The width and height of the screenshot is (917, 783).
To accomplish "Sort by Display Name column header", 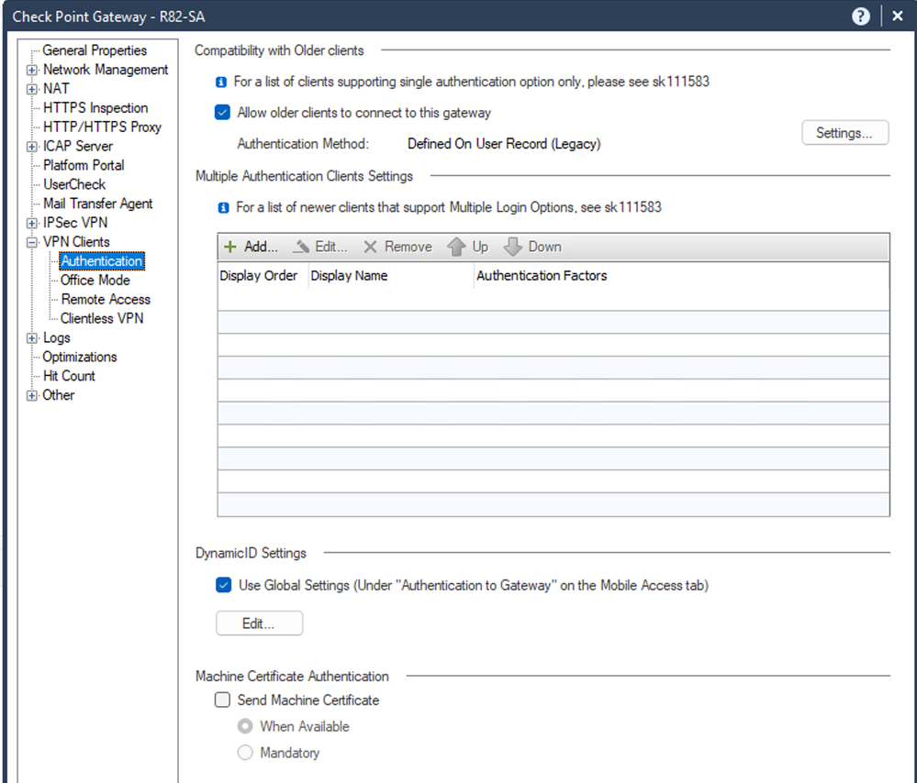I will [x=391, y=276].
